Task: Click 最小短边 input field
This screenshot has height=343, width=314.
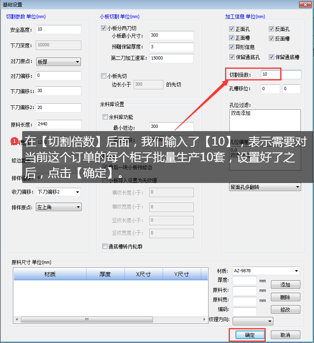Action: (x=171, y=127)
